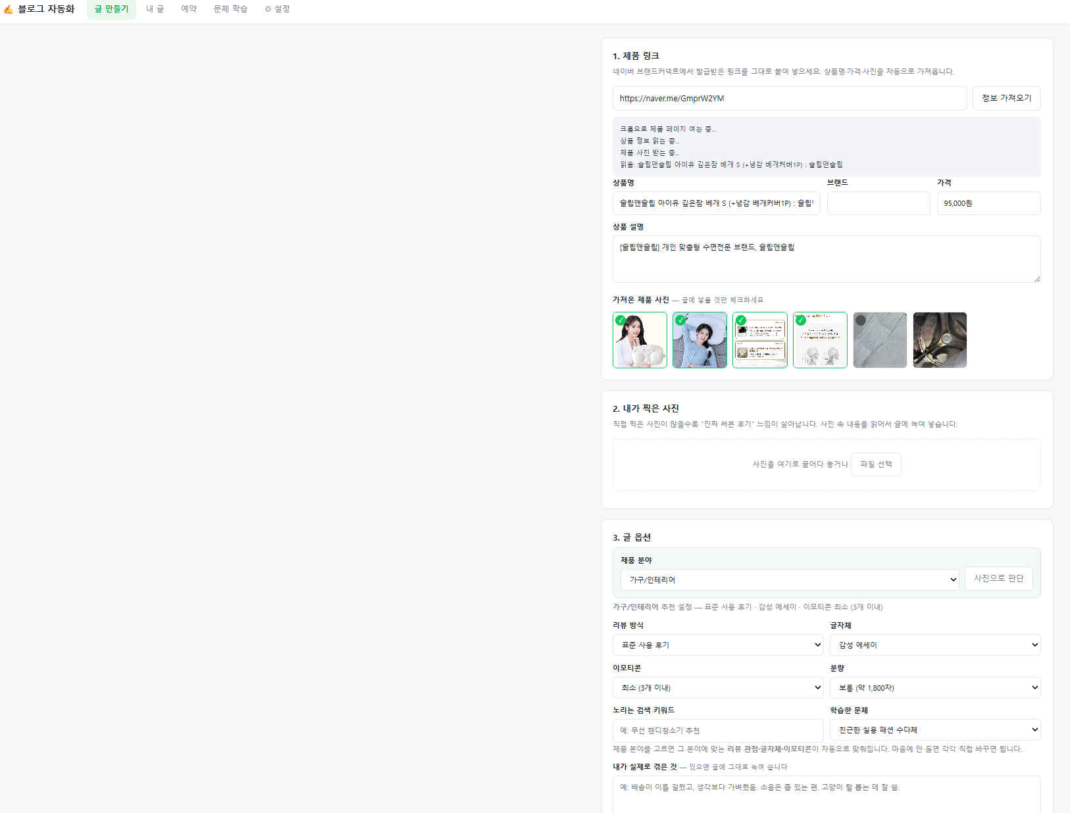Open the 리뷰 방식 dropdown
Screen dimensions: 1070x813
(x=718, y=645)
